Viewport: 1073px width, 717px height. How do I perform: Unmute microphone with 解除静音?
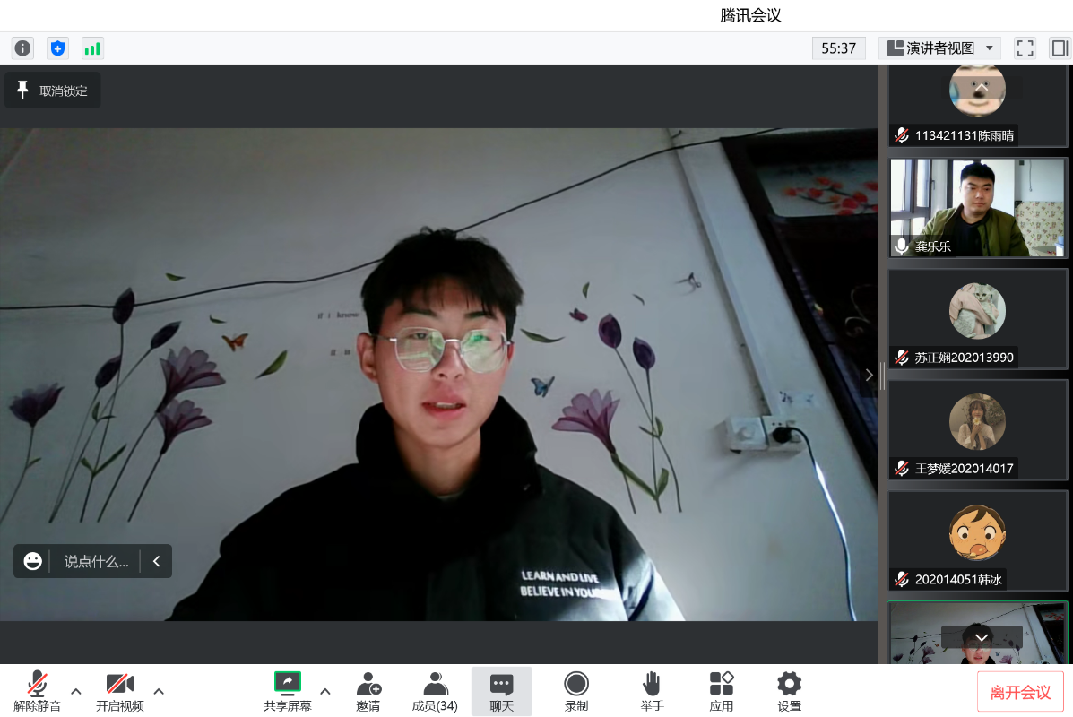(x=37, y=692)
